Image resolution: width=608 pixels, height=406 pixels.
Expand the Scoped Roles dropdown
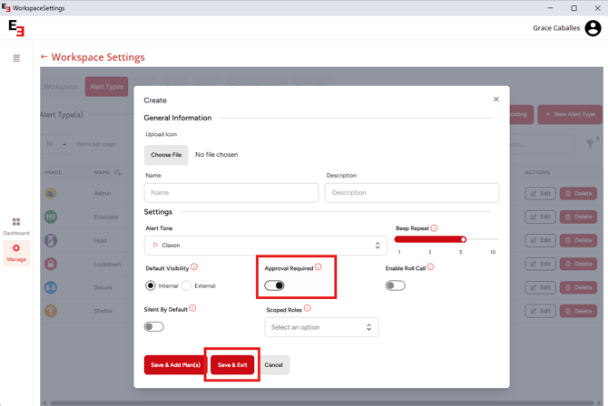click(321, 327)
